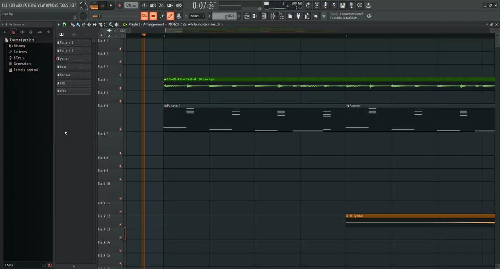This screenshot has width=500, height=269.
Task: Toggle overdub/blend recording icon
Action: [170, 5]
